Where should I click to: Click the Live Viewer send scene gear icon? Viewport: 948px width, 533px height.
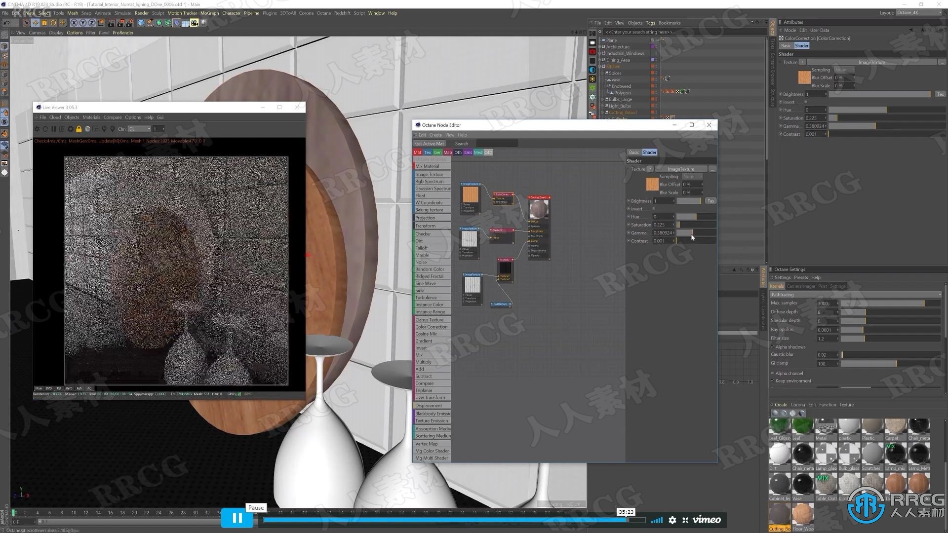(x=37, y=129)
